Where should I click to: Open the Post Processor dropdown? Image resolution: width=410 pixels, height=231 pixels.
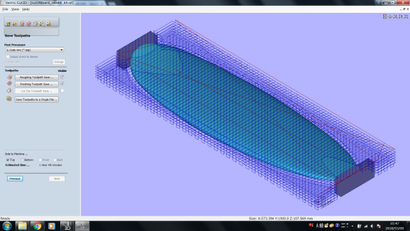35,50
